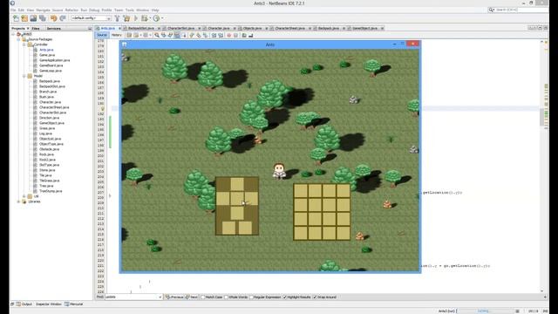558x314 pixels.
Task: Click the editor vertical scrollbar thumb
Action: (542, 117)
